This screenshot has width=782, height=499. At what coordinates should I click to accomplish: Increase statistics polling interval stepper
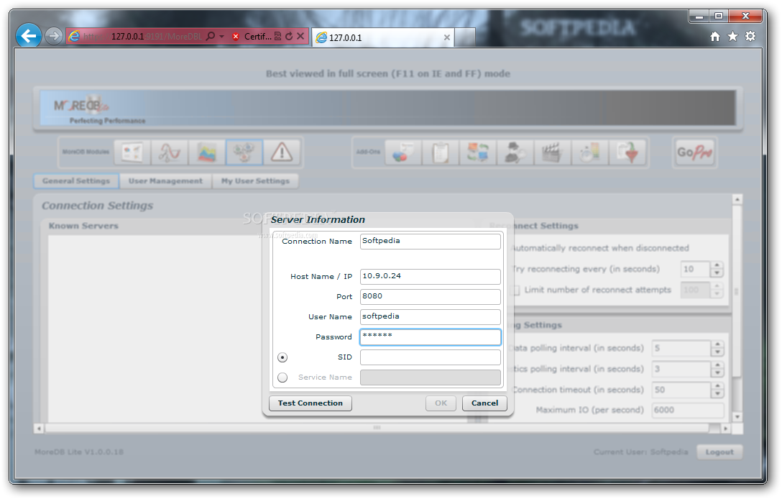717,365
